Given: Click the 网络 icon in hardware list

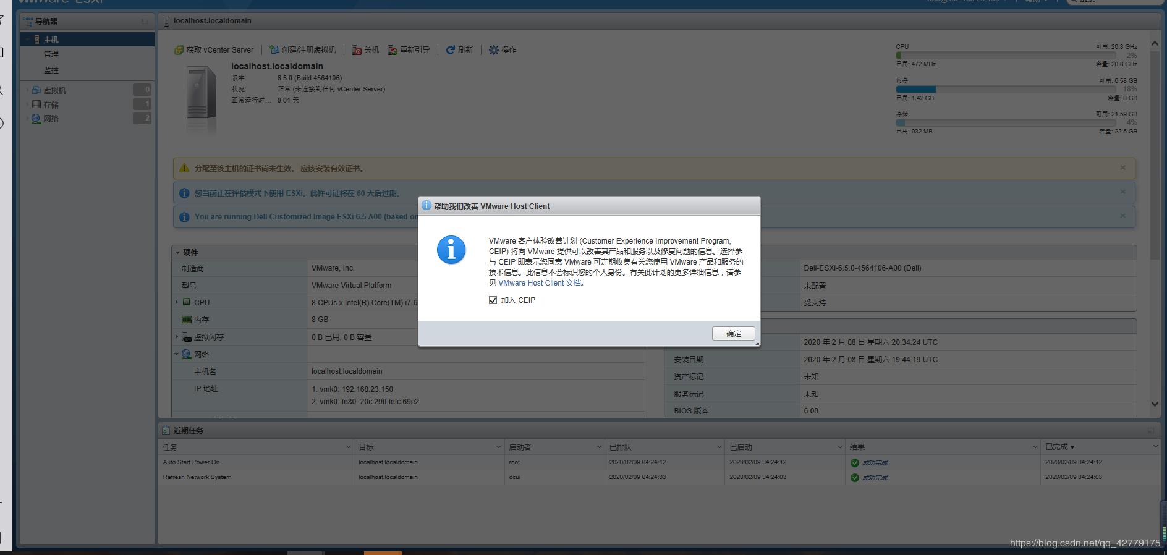Looking at the screenshot, I should [x=187, y=354].
